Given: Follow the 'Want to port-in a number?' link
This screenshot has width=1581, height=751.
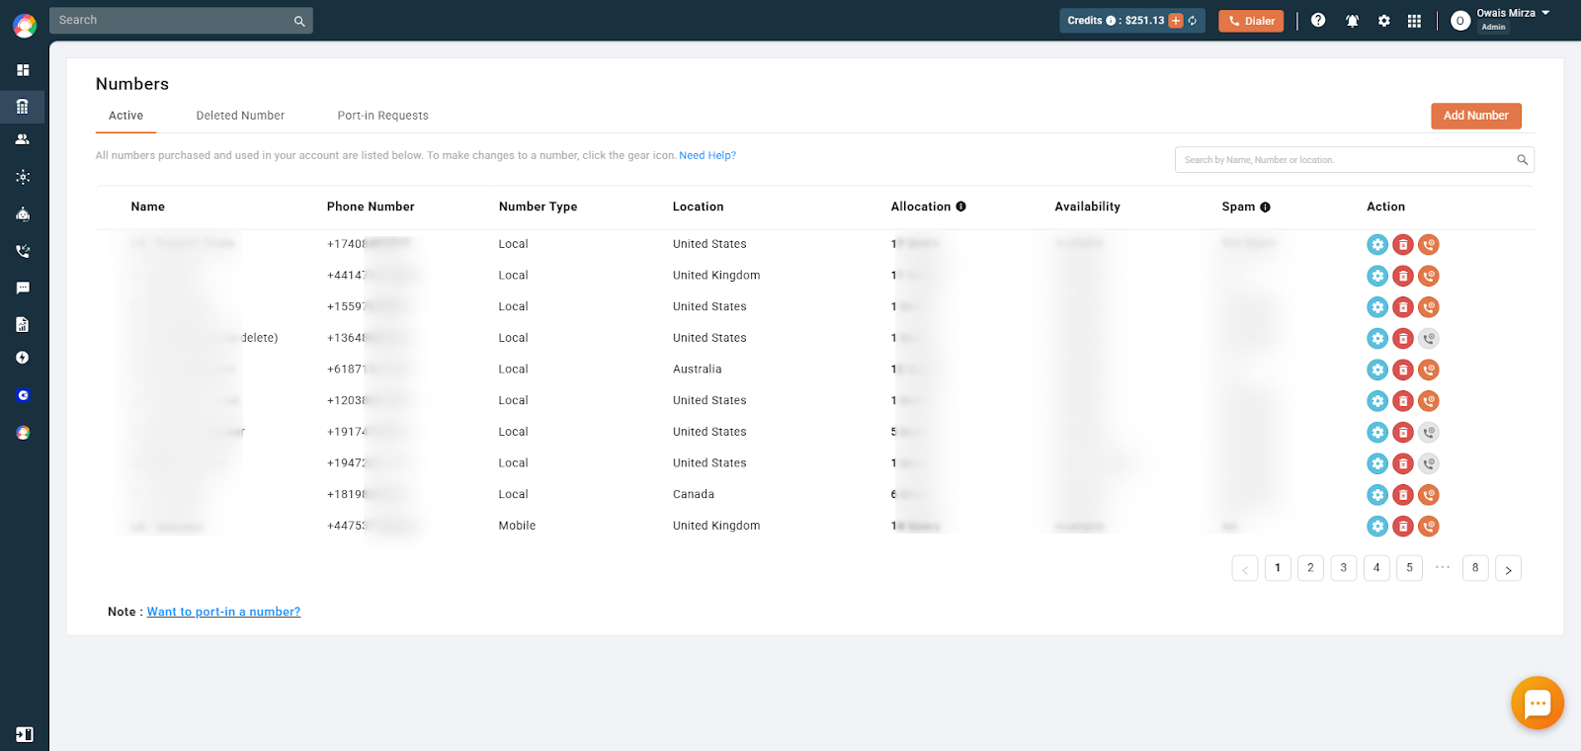Looking at the screenshot, I should pyautogui.click(x=223, y=612).
